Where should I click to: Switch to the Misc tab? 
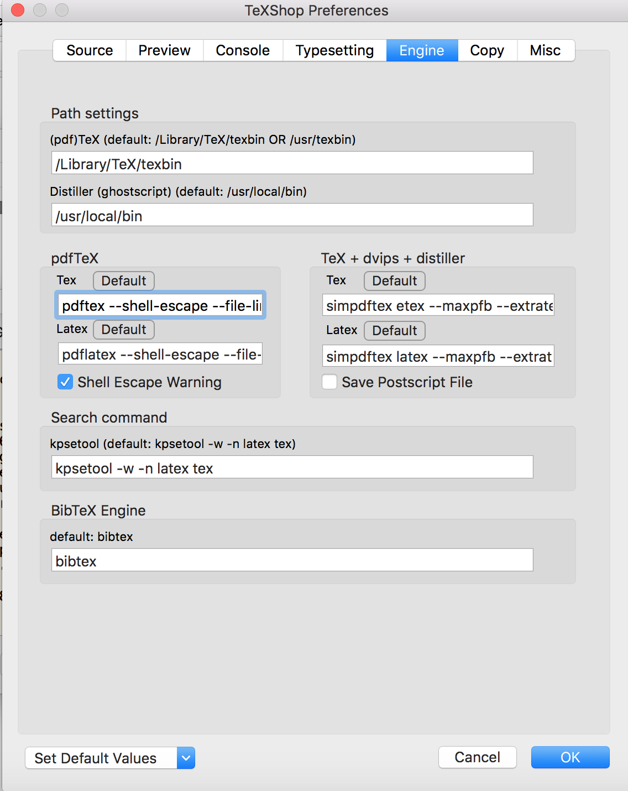point(546,50)
